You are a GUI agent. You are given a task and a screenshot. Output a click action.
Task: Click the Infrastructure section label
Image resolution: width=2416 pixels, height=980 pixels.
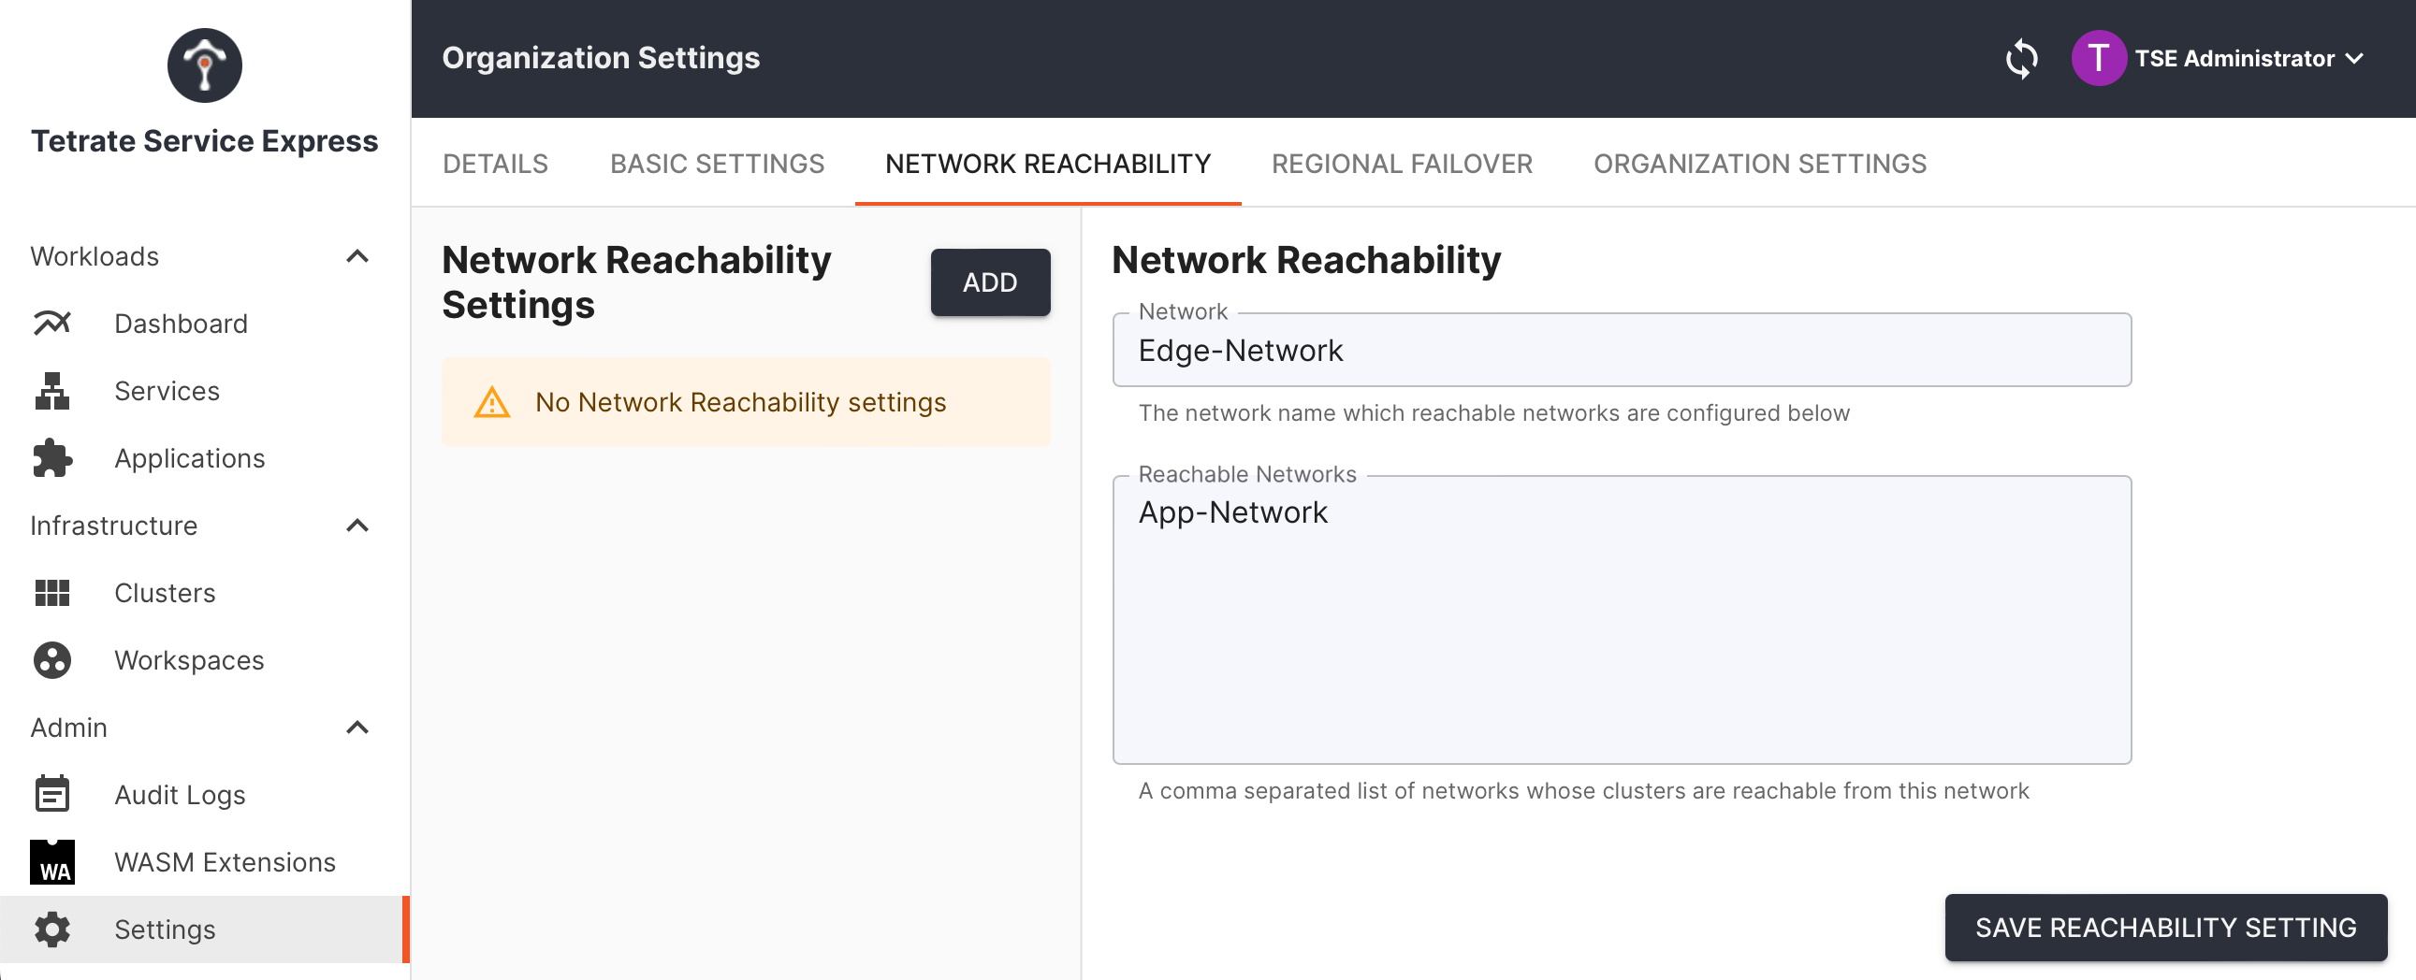[x=113, y=526]
